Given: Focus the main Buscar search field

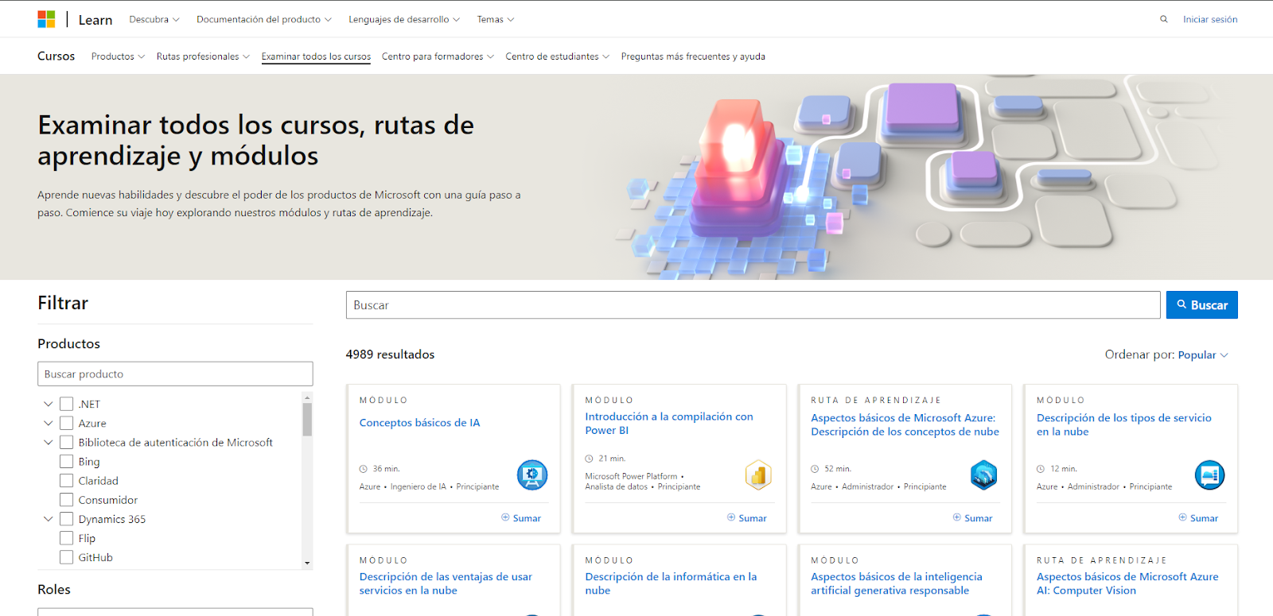Looking at the screenshot, I should pyautogui.click(x=753, y=305).
